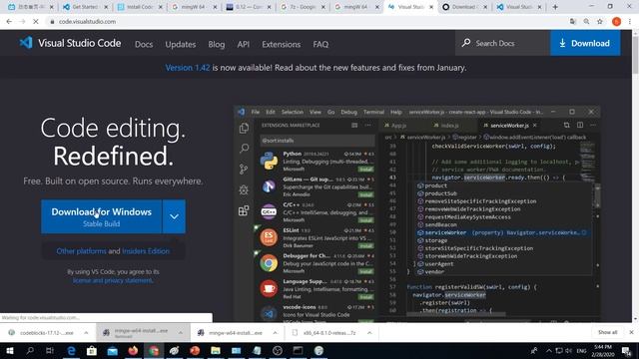Click the ENG language indicator
Viewport: 639px width, 359px height.
pyautogui.click(x=581, y=350)
